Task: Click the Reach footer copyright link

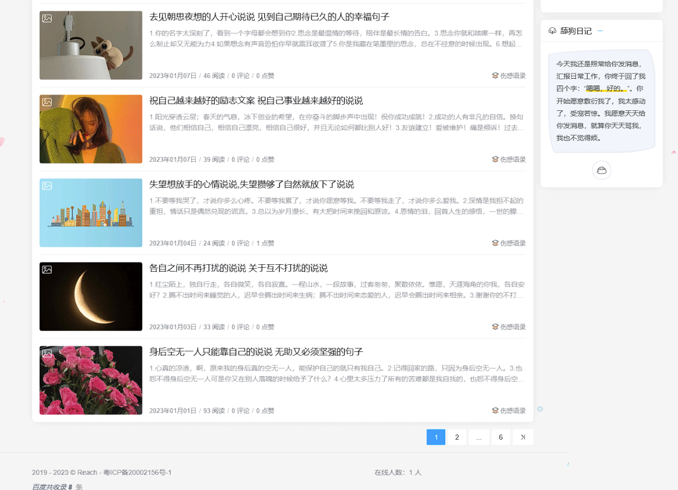Action: (x=88, y=472)
